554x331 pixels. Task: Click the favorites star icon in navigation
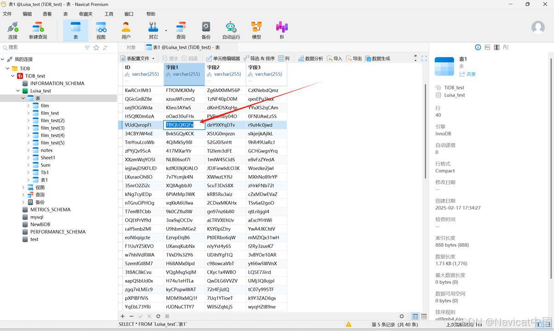[96, 47]
